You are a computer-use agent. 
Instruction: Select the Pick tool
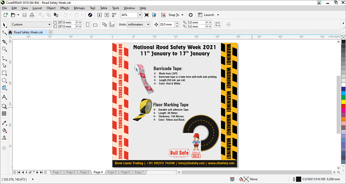pyautogui.click(x=4, y=25)
